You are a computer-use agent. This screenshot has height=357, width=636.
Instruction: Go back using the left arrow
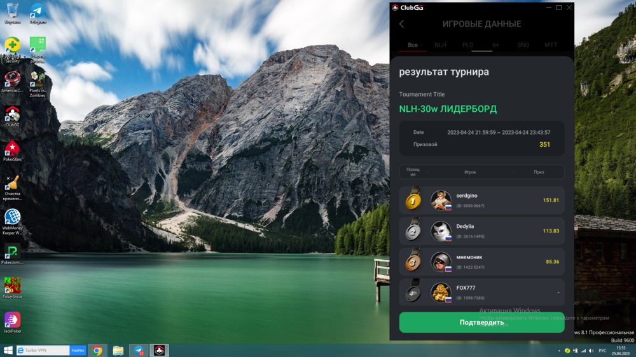[x=401, y=24]
